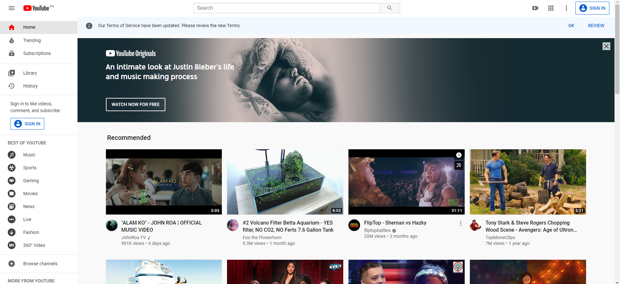This screenshot has height=284, width=620.
Task: Click into the Search input field
Action: [x=286, y=8]
